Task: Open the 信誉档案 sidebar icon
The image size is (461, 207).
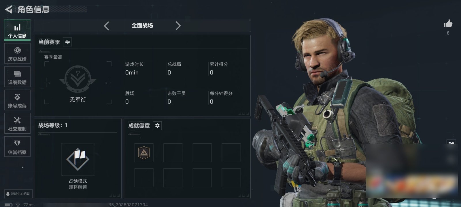Action: 17,147
